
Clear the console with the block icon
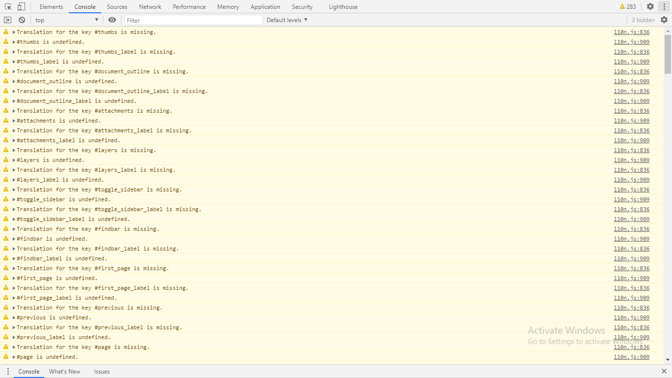22,20
